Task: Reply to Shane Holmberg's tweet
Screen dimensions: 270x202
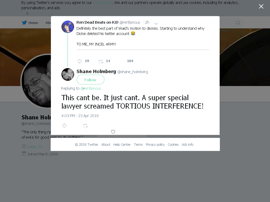Action: 64,126
